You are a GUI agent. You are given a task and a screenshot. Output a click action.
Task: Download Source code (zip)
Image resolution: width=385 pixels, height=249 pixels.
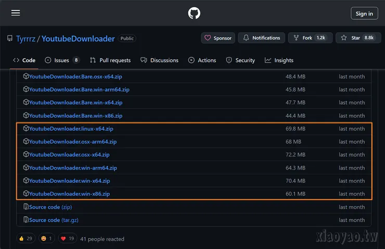point(50,207)
